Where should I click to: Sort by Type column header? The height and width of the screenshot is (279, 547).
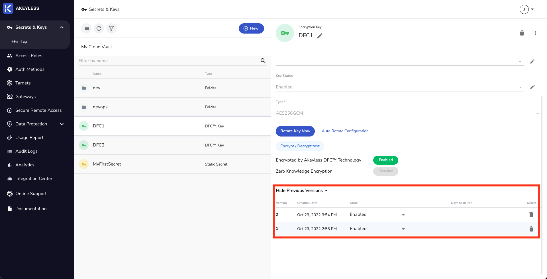[x=208, y=74]
